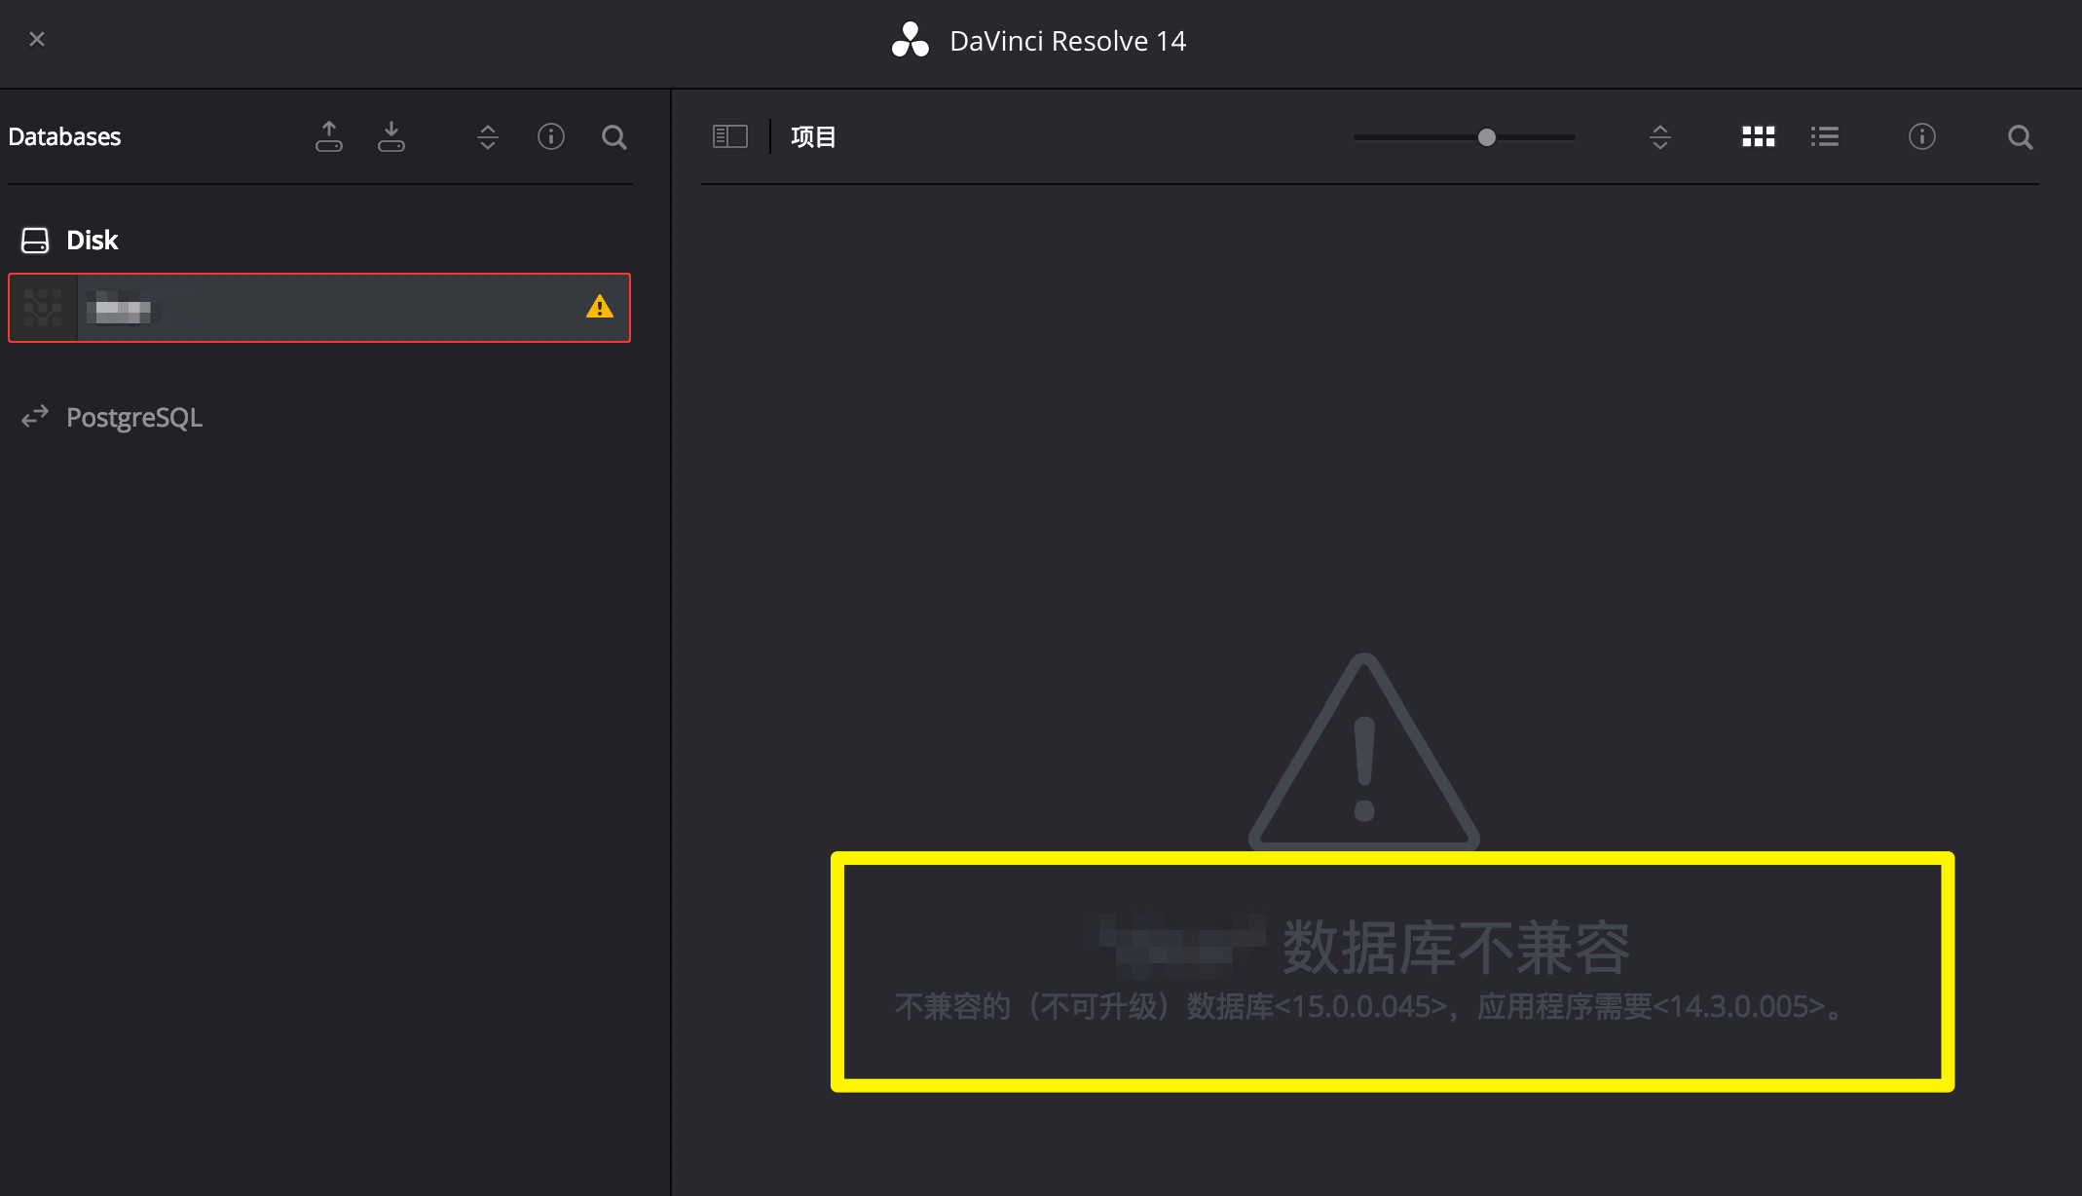Image resolution: width=2082 pixels, height=1196 pixels.
Task: Switch to thumbnail grid view
Action: click(1759, 136)
